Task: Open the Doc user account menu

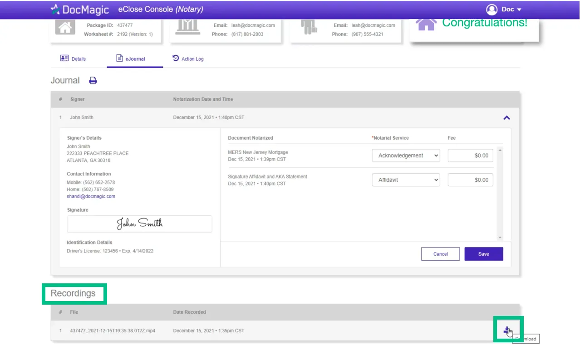Action: [x=511, y=10]
